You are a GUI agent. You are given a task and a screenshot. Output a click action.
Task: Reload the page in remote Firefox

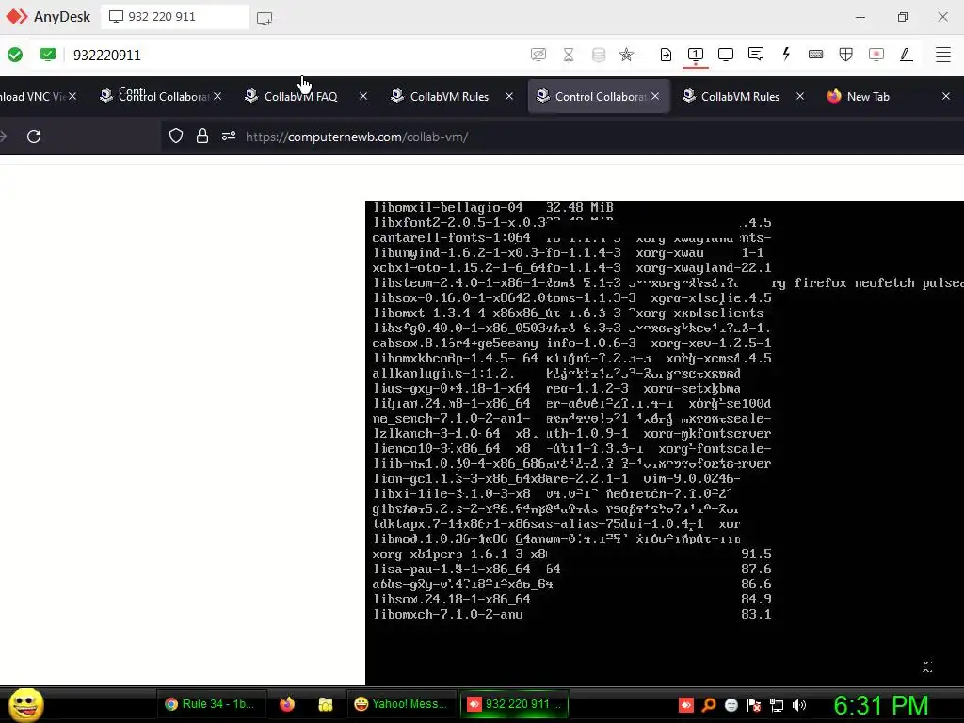(34, 137)
